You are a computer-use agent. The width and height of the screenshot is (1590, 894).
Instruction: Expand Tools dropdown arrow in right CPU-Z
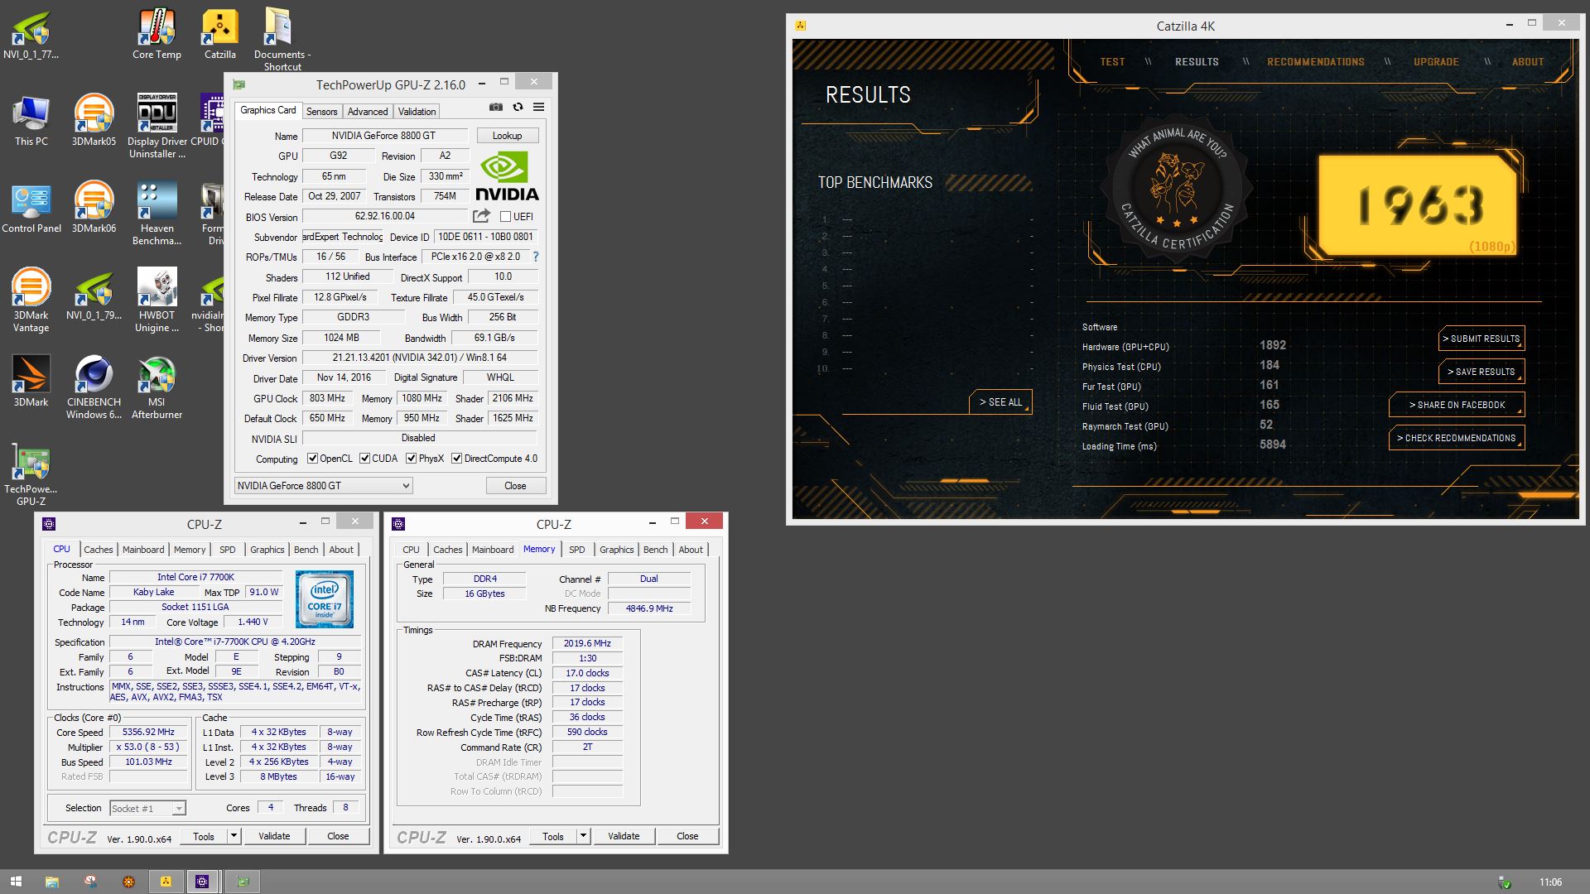click(583, 836)
